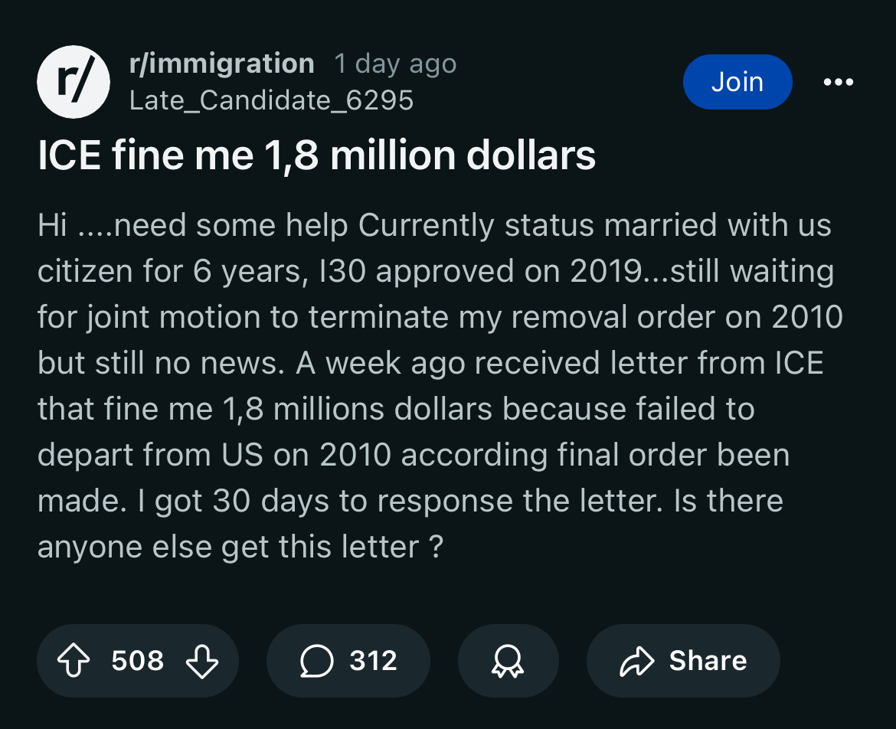The image size is (896, 729).
Task: Click the 312 comments count
Action: [x=373, y=660]
